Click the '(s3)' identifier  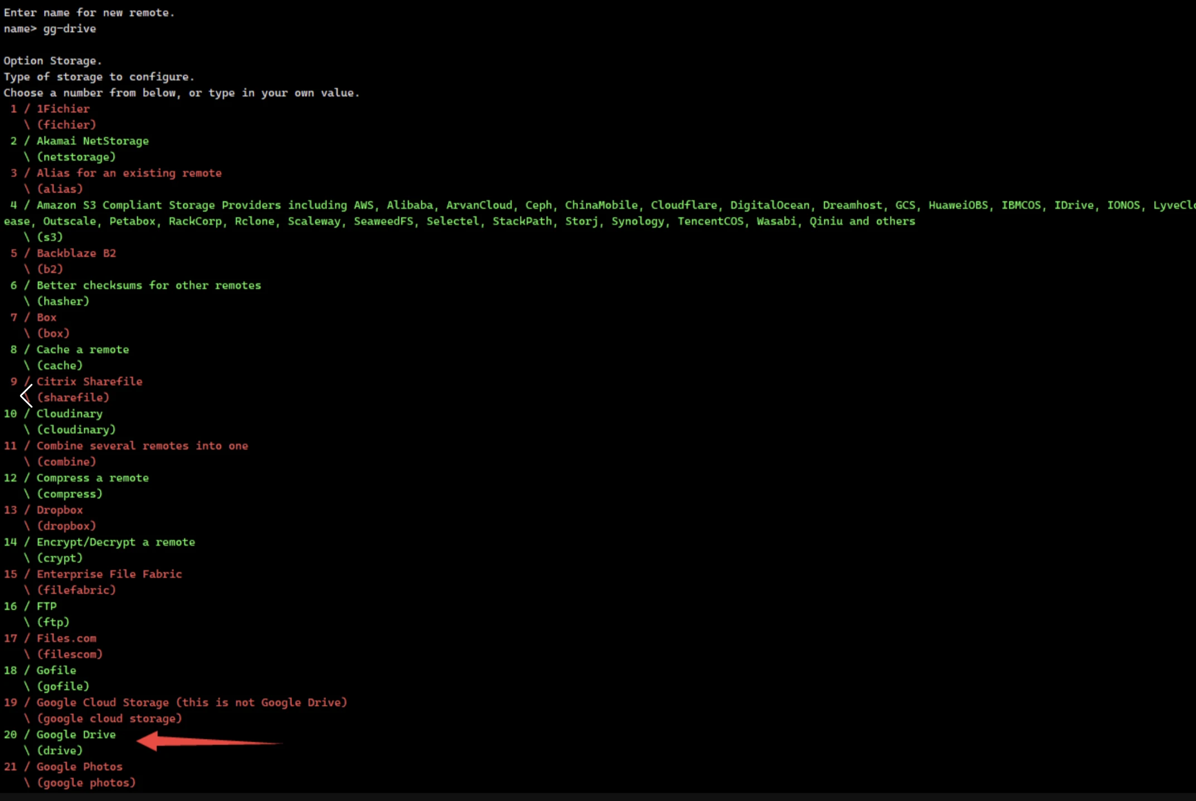pos(50,237)
